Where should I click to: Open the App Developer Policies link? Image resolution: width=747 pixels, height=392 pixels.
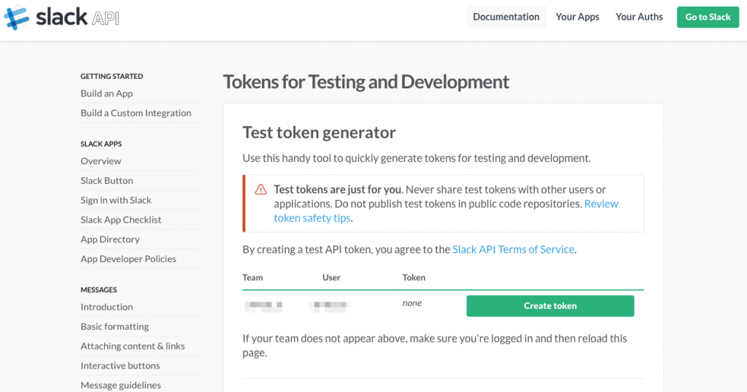[128, 259]
